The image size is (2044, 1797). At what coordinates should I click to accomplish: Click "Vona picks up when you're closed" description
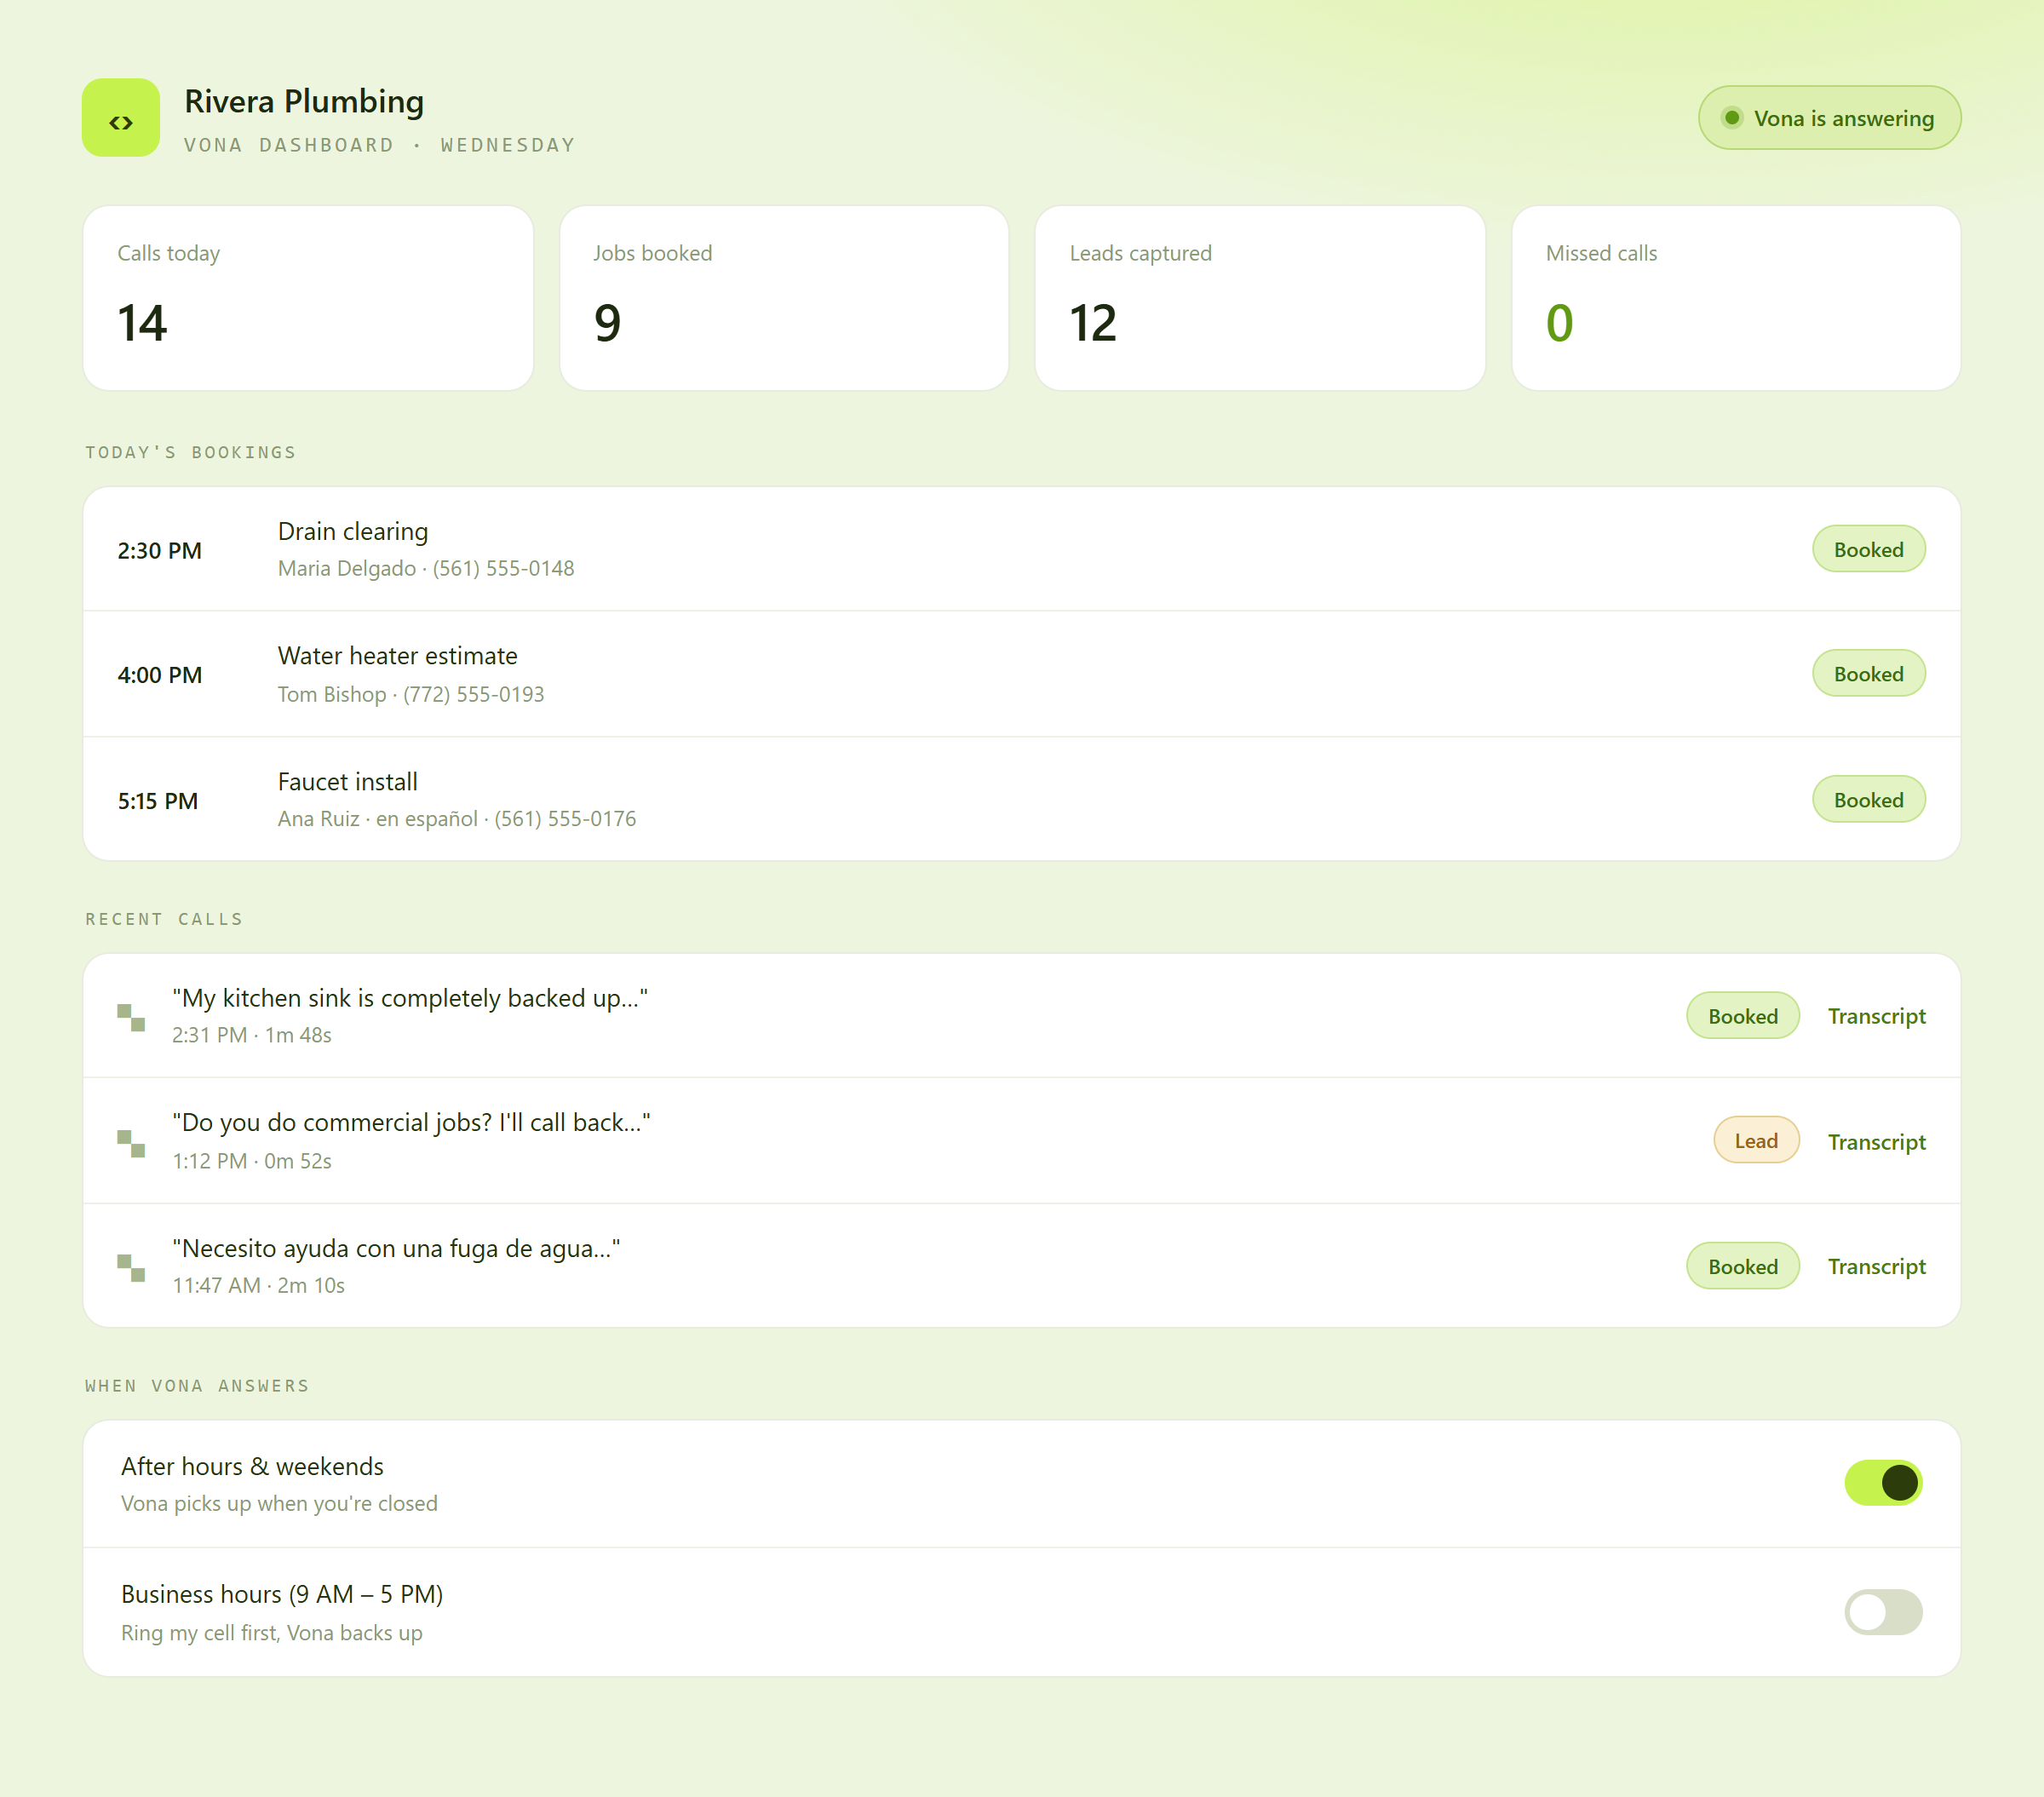tap(279, 1504)
